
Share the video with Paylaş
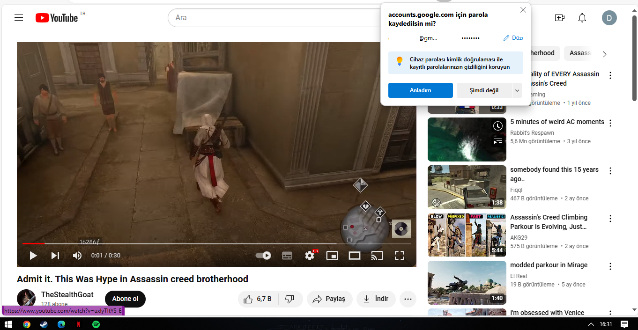click(329, 299)
